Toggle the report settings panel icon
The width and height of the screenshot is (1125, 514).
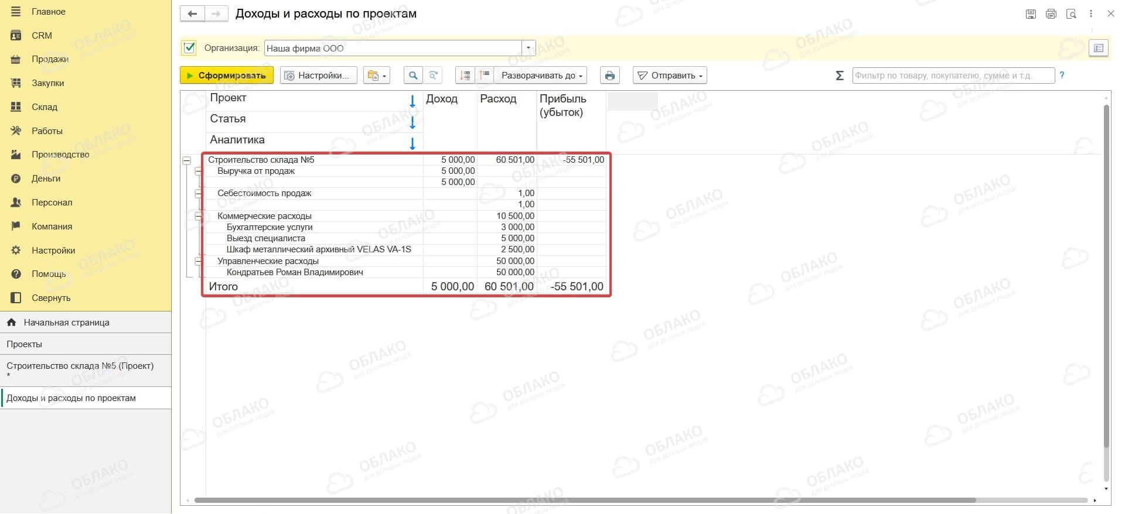(1099, 48)
